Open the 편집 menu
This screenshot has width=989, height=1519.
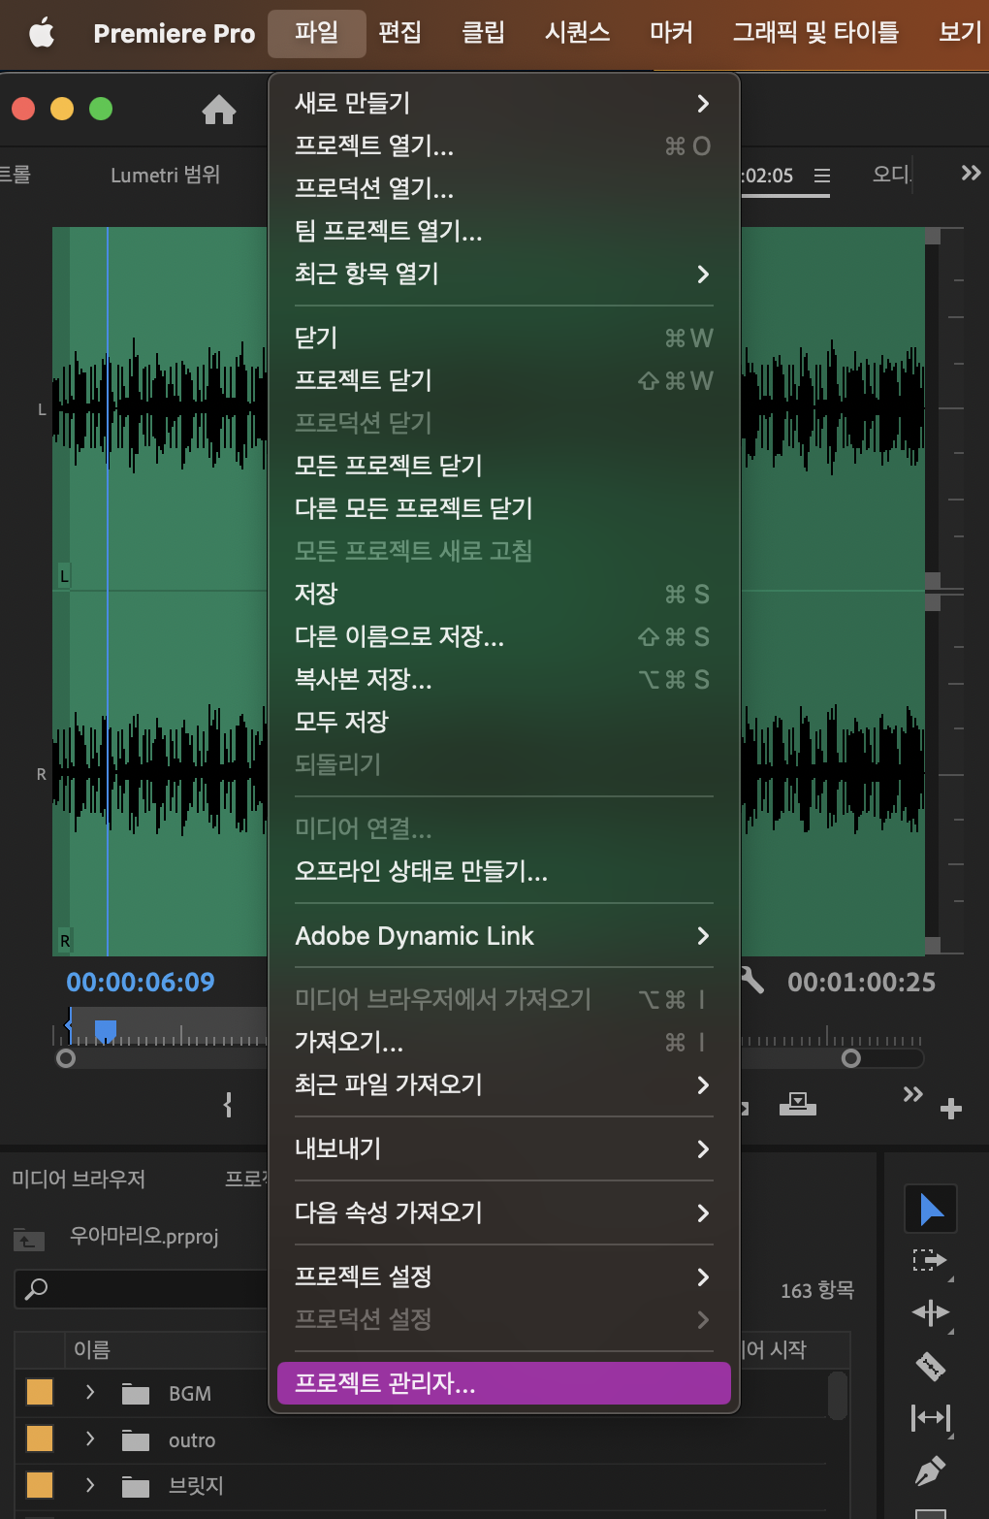pyautogui.click(x=400, y=33)
